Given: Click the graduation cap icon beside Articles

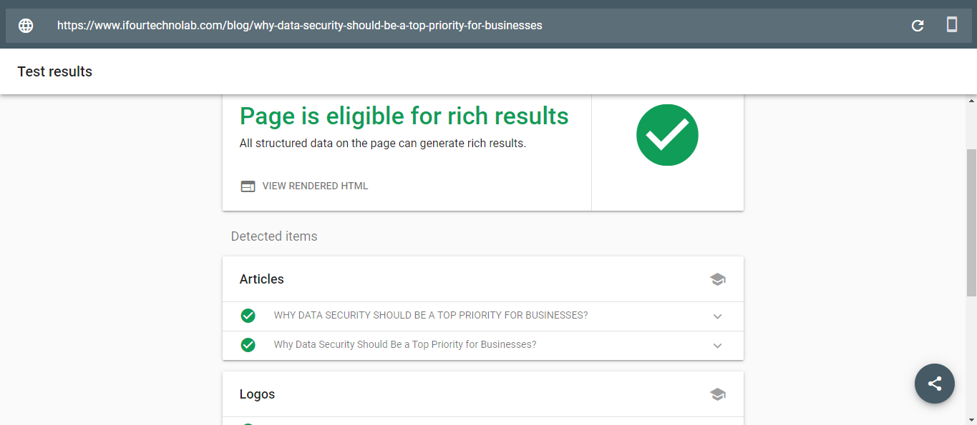Looking at the screenshot, I should tap(718, 279).
